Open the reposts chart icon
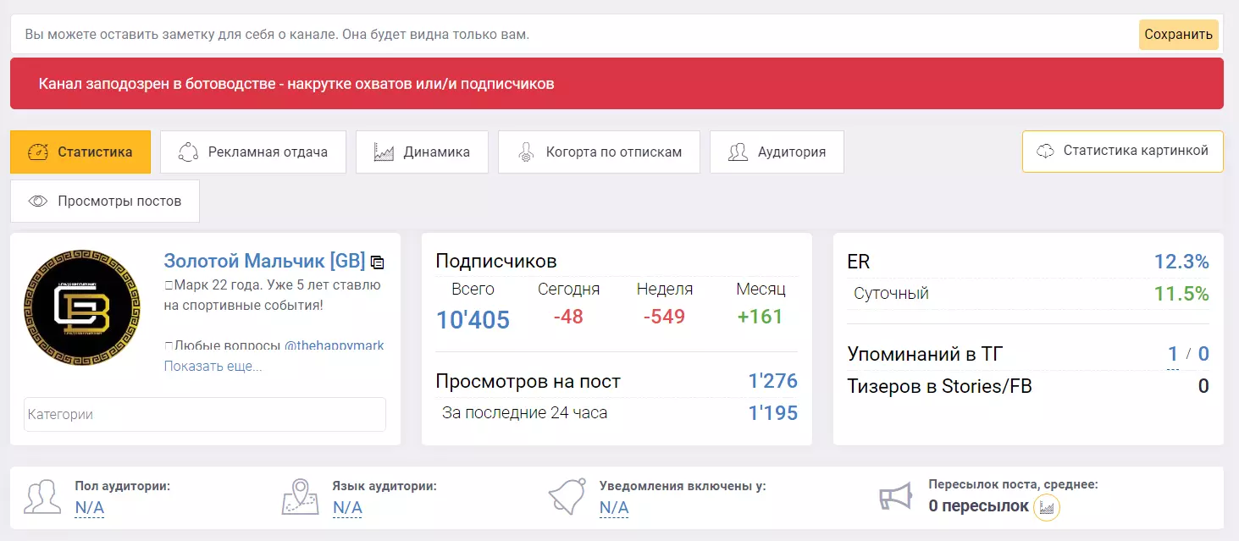 [x=1047, y=507]
